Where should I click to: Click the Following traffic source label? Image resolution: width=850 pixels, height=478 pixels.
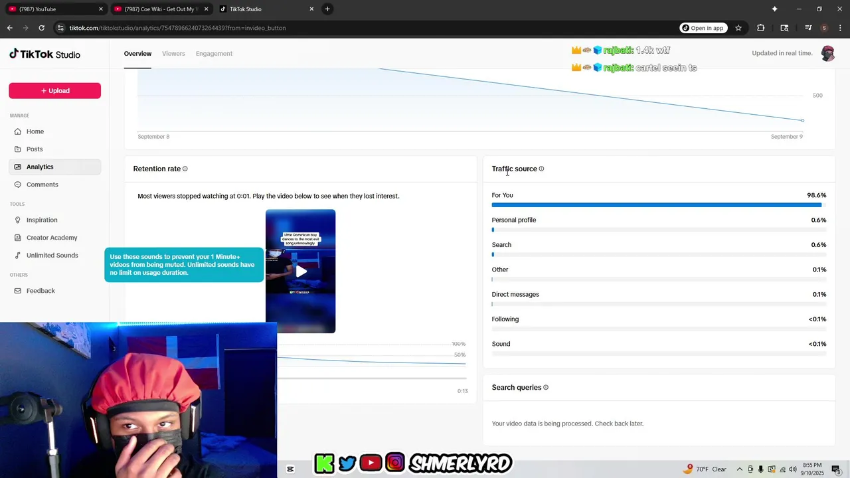coord(505,319)
